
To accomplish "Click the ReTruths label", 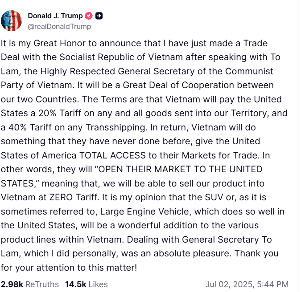I will (42, 284).
